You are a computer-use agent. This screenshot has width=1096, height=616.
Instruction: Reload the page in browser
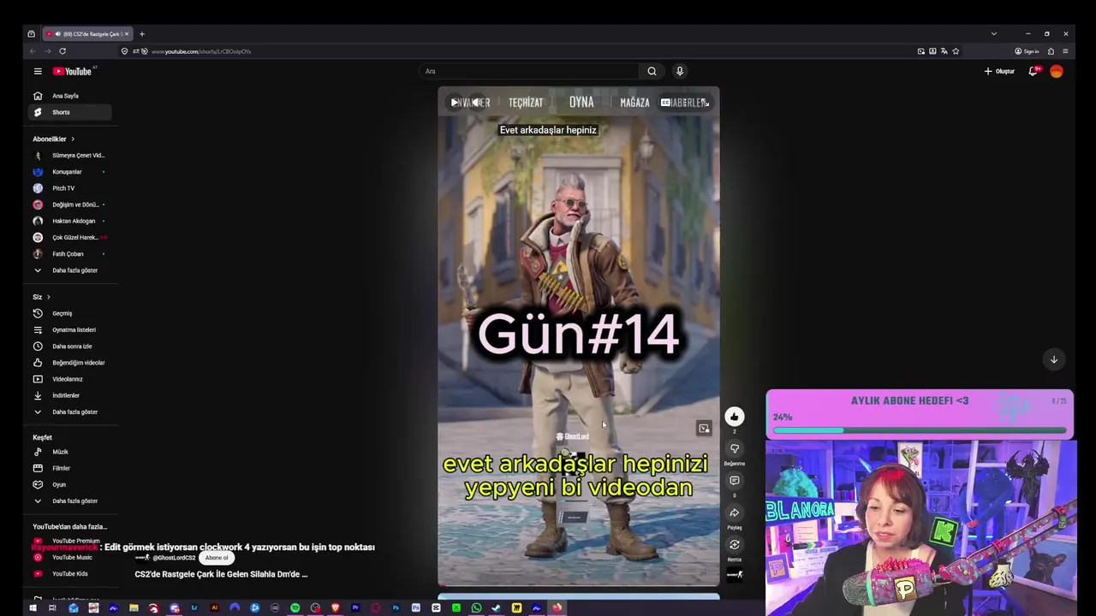point(63,51)
